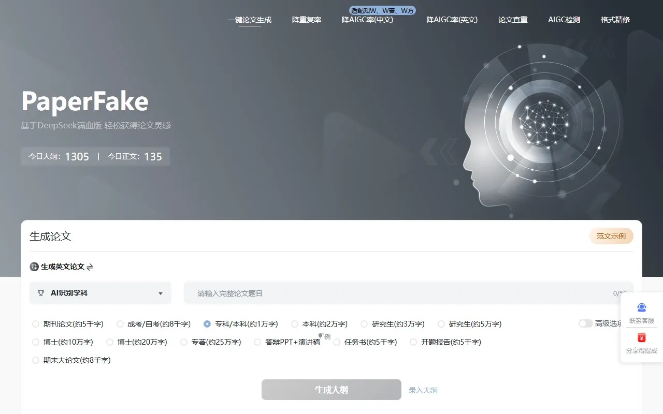
Task: Click the 联系客服 customer service icon
Action: pyautogui.click(x=642, y=308)
